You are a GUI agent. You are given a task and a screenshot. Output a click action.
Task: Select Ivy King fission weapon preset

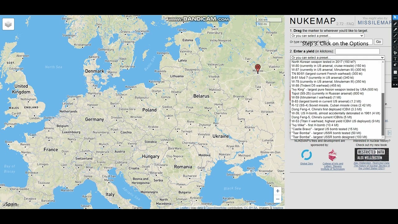click(336, 90)
